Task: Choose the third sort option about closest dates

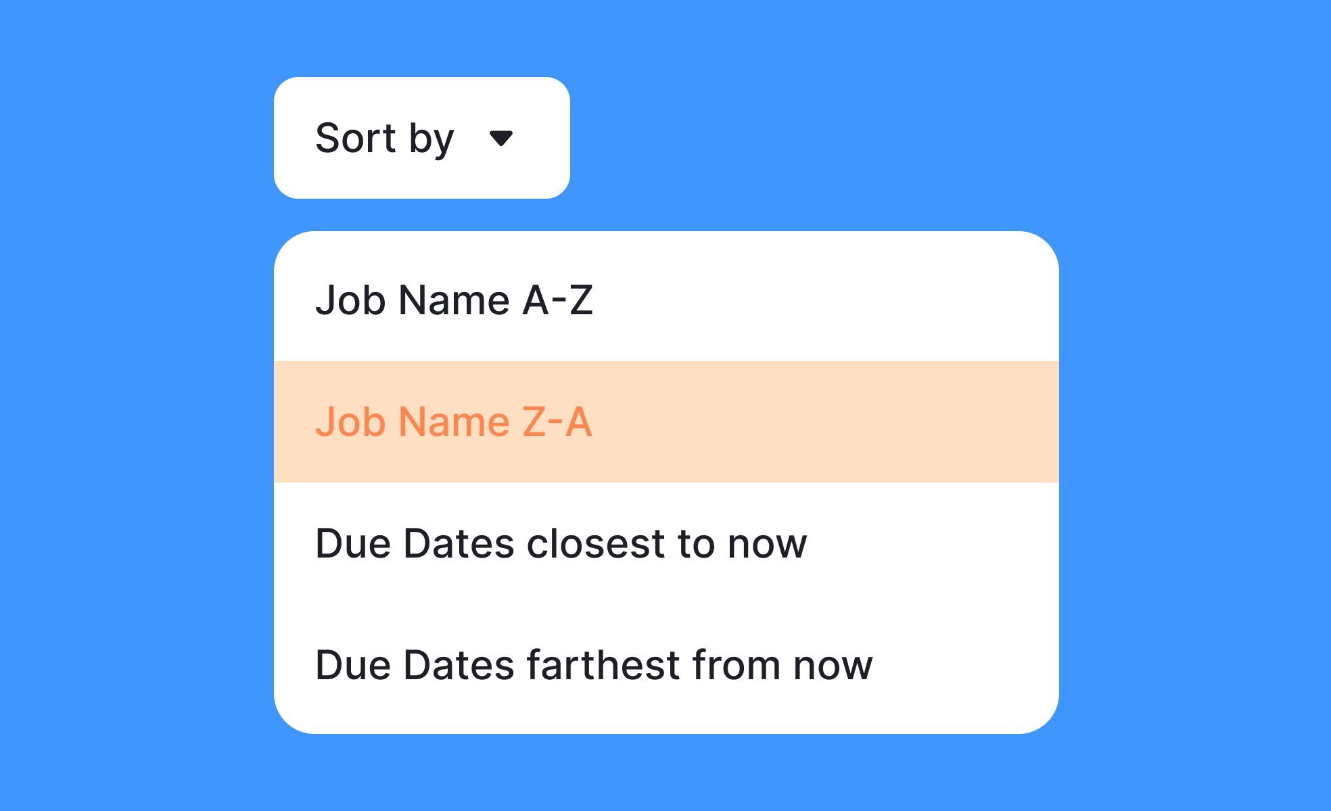Action: tap(666, 543)
